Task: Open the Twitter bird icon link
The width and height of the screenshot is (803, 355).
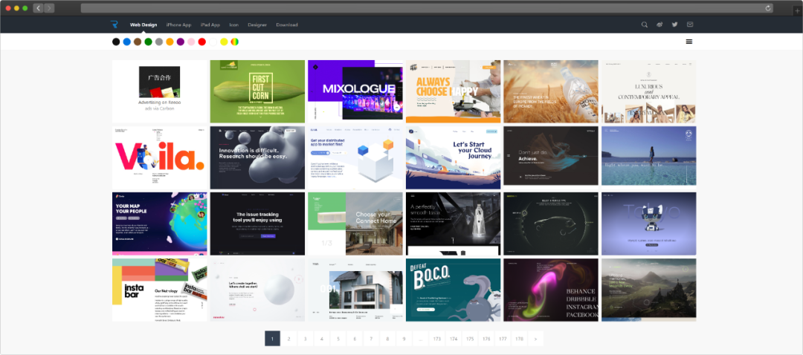Action: pos(675,25)
